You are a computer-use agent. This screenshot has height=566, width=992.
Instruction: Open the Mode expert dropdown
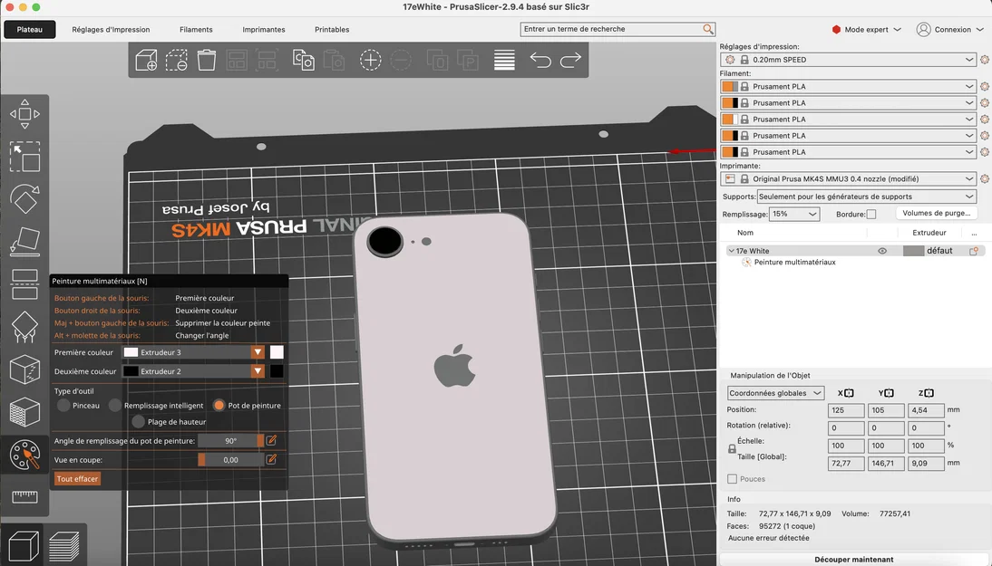coord(866,30)
